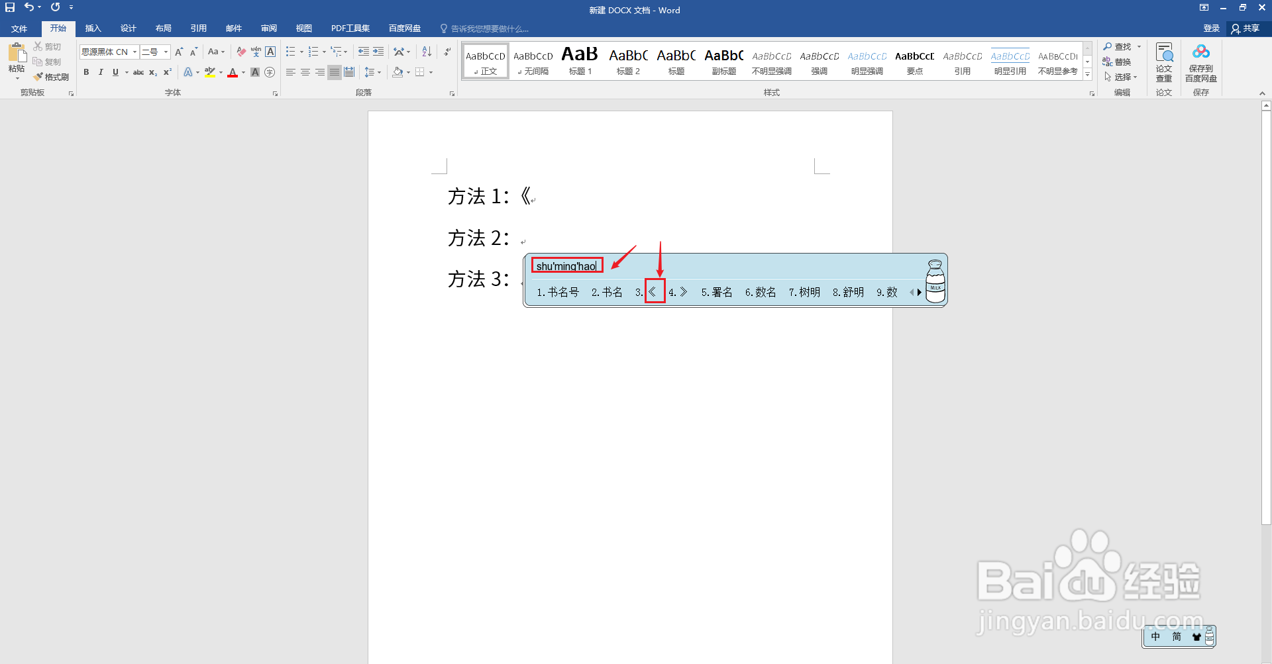Image resolution: width=1272 pixels, height=664 pixels.
Task: Align text right
Action: click(x=320, y=72)
